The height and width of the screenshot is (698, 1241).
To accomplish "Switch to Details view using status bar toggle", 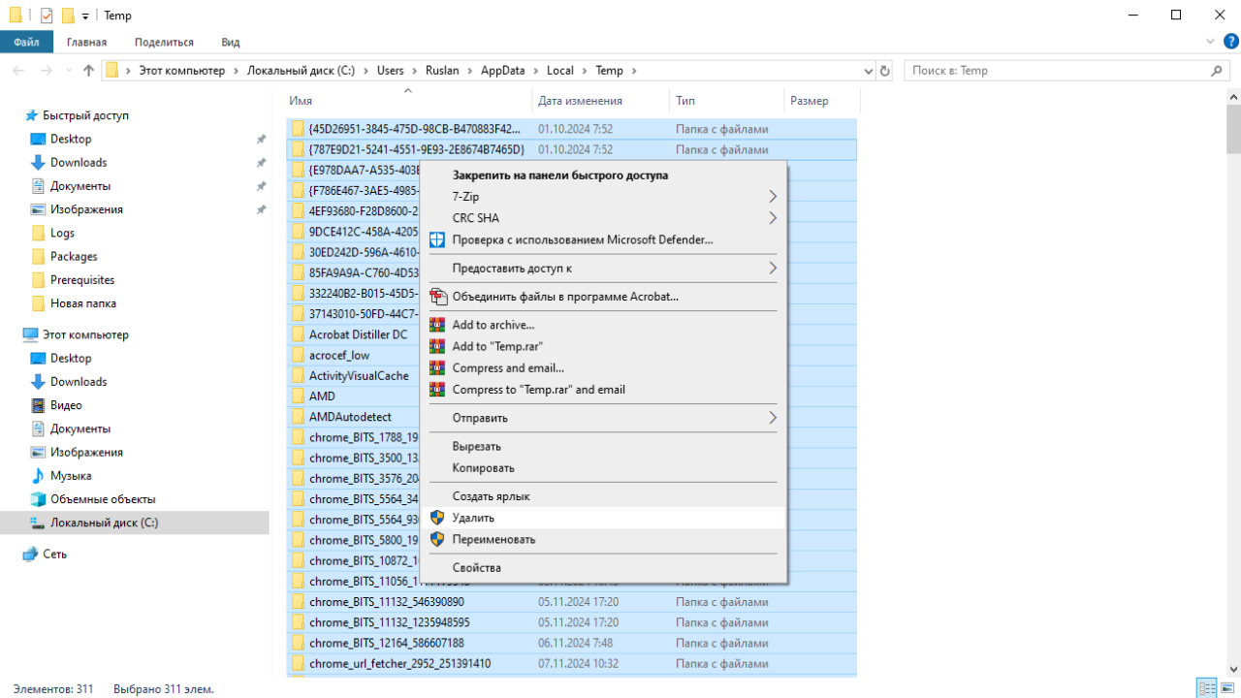I will click(x=1207, y=688).
